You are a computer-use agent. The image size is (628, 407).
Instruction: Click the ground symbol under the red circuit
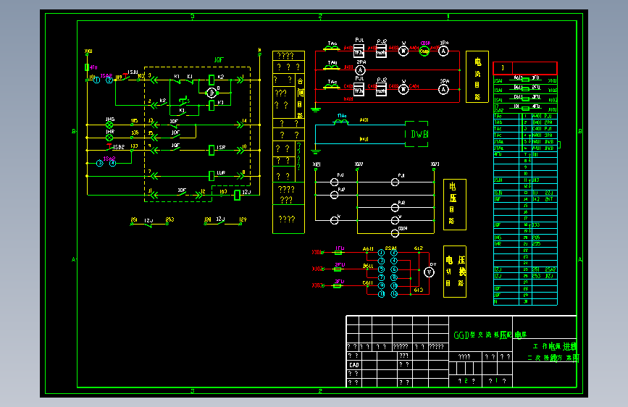coord(316,109)
